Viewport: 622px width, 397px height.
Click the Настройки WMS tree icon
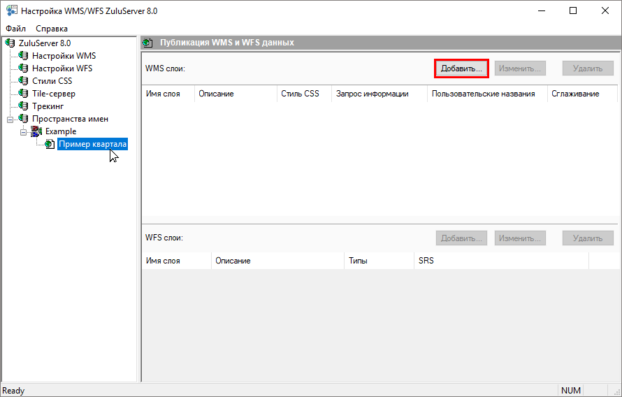tap(24, 56)
